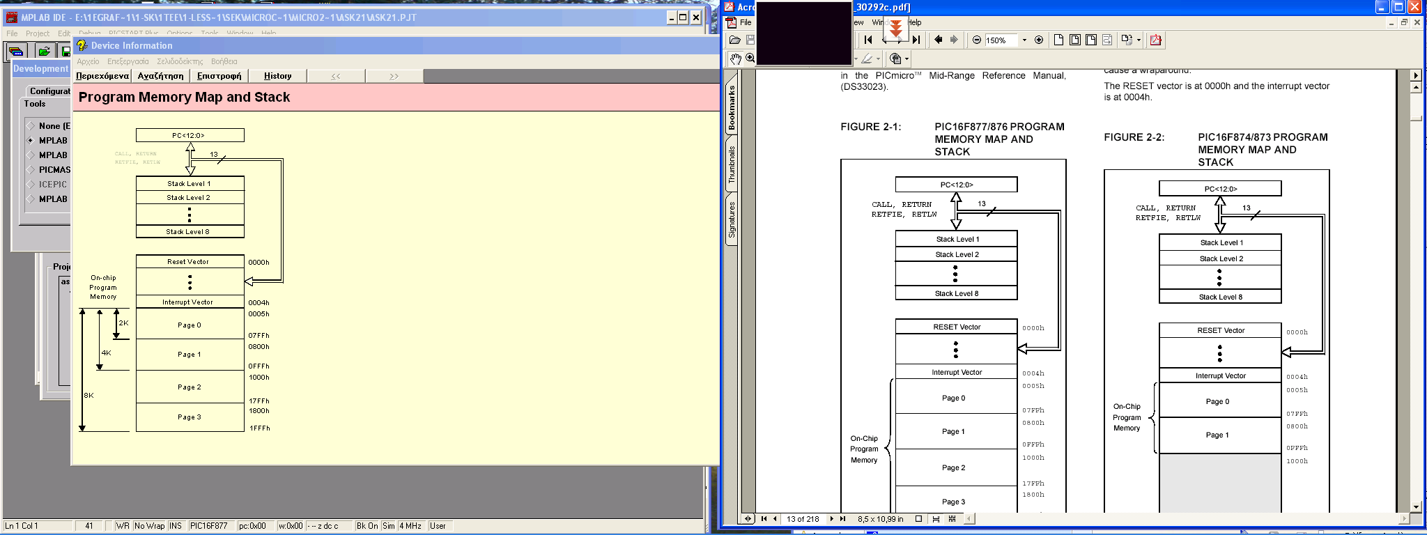The image size is (1427, 535).
Task: Click MPLAB project window toolbar icon
Action: 16,51
